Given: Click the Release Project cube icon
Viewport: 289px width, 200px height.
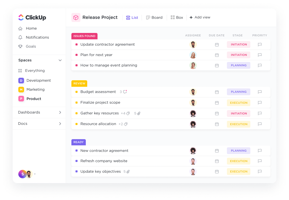Looking at the screenshot, I should (x=76, y=17).
